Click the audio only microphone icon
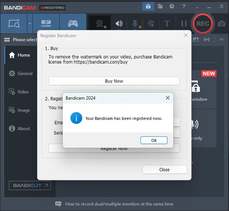This screenshot has height=211, width=229. [x=195, y=124]
